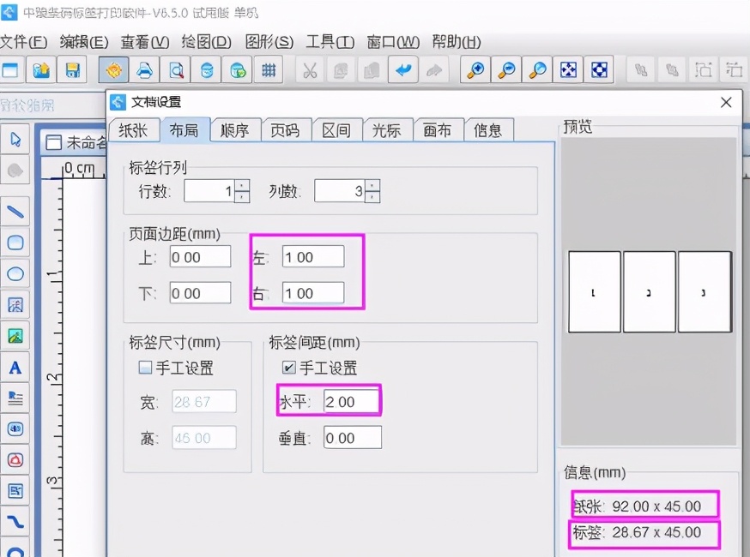The image size is (750, 557).
Task: Click the database with green arrow icon
Action: [x=238, y=70]
